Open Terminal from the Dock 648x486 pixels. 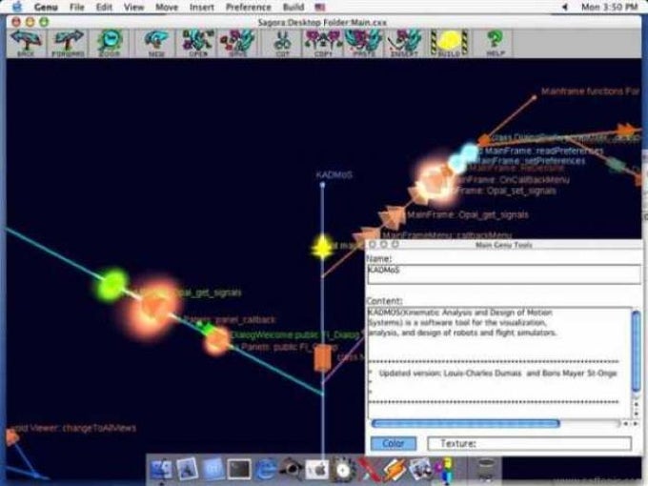click(x=239, y=469)
